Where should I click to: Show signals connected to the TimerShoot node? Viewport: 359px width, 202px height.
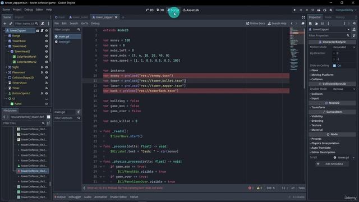[x=47, y=83]
